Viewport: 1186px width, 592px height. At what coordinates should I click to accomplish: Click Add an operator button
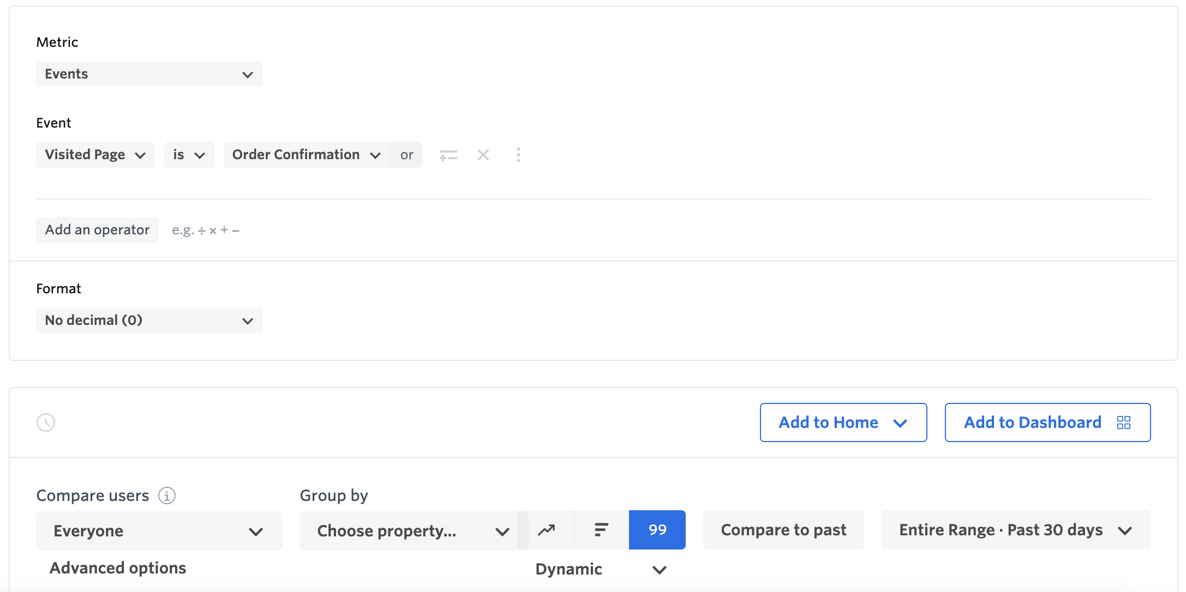point(97,230)
